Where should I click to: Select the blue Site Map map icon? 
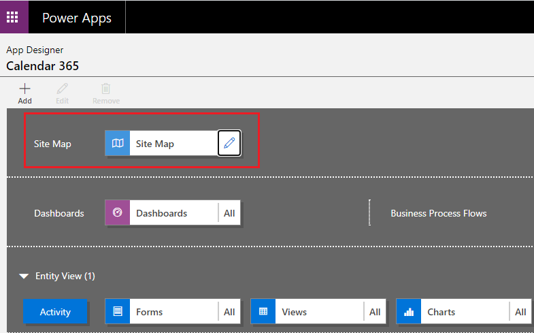118,143
